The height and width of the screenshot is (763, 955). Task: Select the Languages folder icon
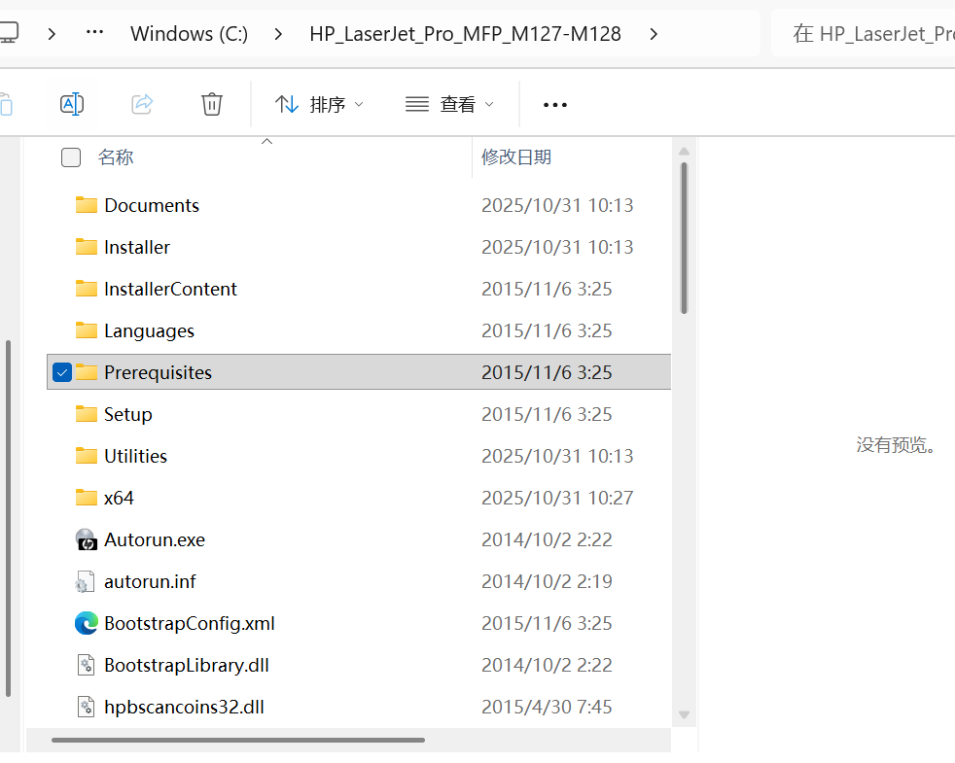(86, 330)
